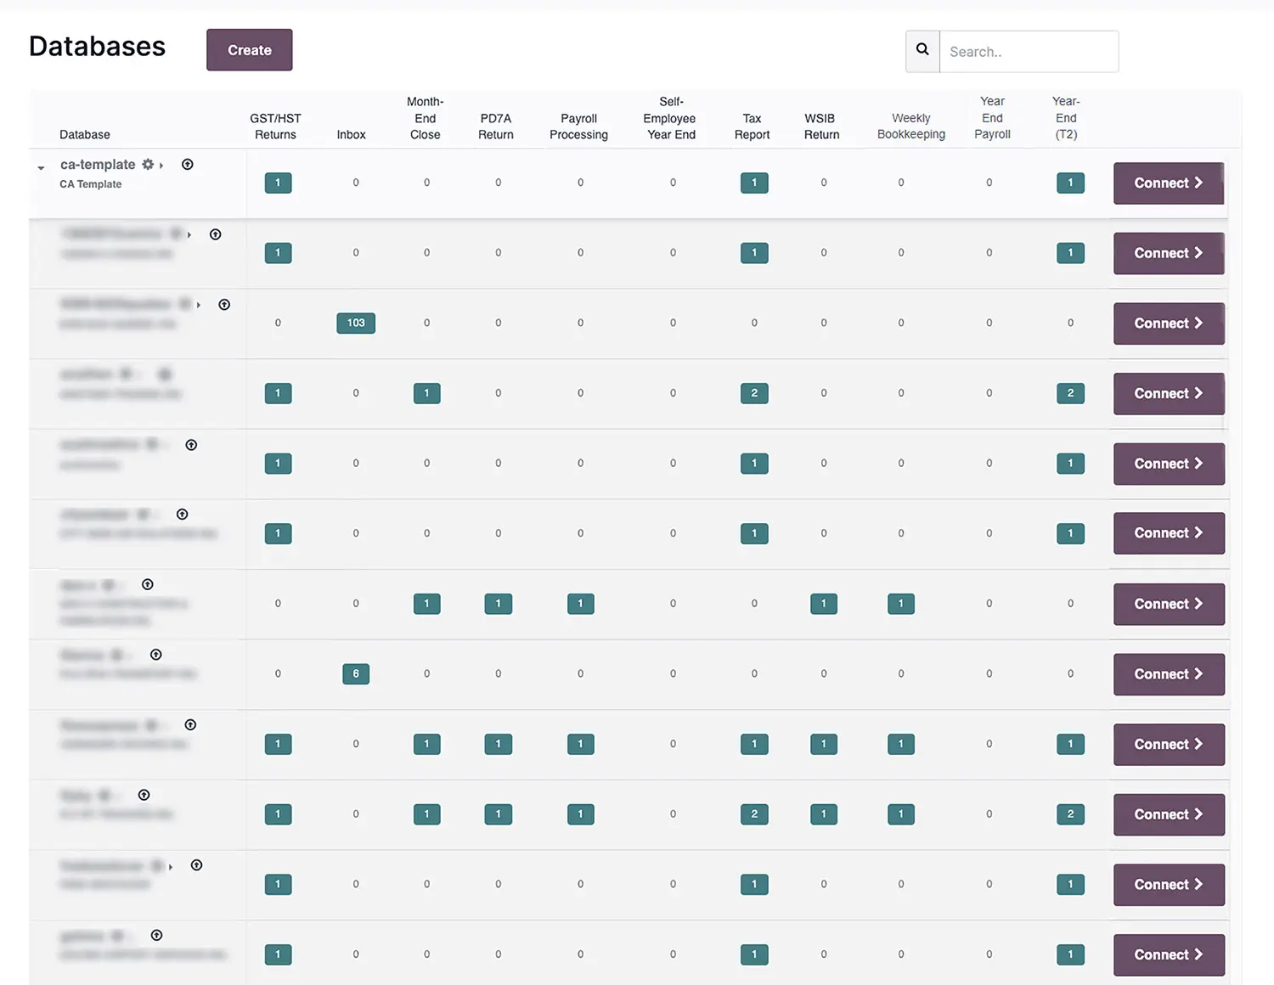Click the GST/HST Returns badge for ca-template
Image resolution: width=1274 pixels, height=985 pixels.
tap(278, 183)
